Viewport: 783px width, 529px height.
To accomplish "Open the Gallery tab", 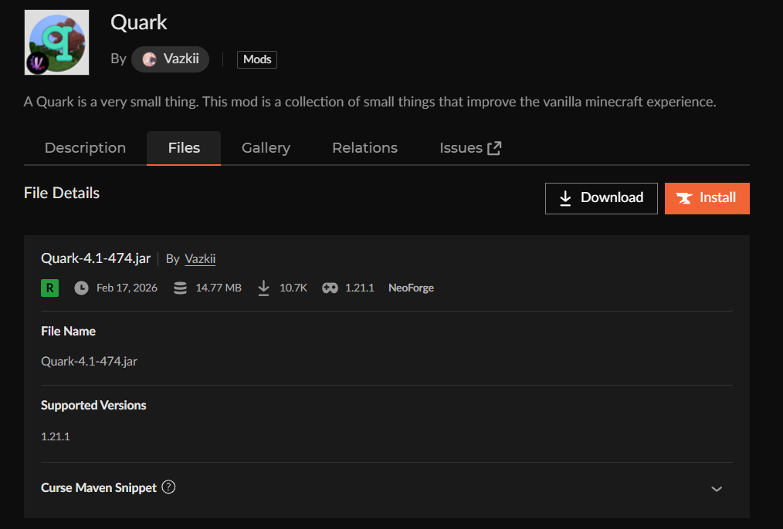I will (266, 147).
